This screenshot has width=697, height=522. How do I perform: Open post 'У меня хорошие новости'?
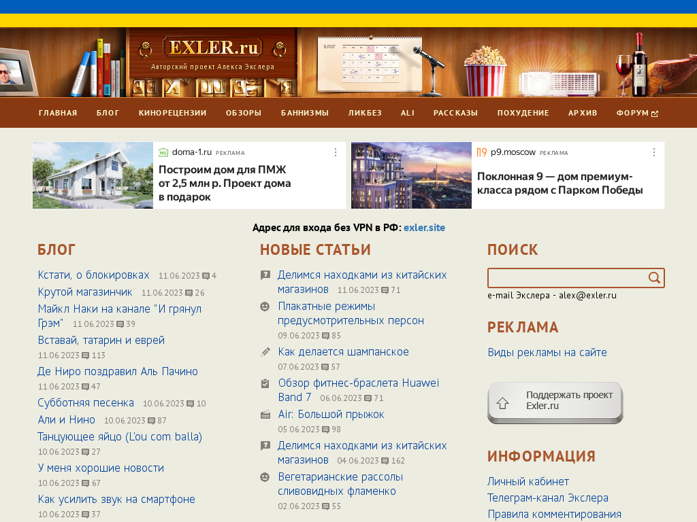pos(101,468)
